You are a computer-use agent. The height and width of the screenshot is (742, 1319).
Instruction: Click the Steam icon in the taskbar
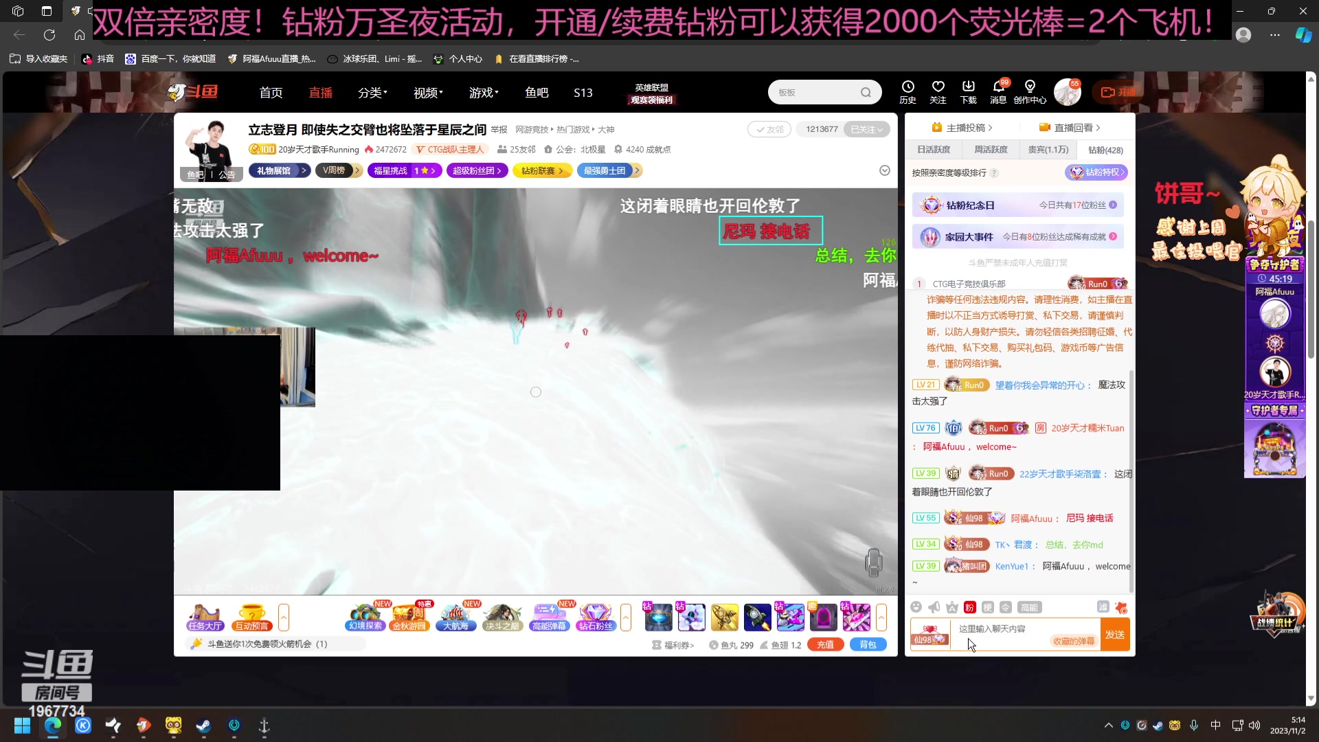click(204, 726)
